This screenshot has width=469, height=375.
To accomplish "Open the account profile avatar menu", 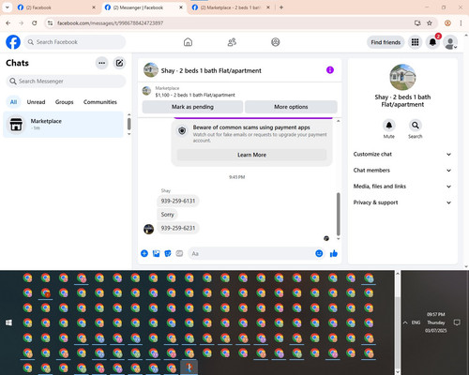I will coord(450,42).
